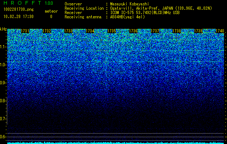The width and height of the screenshot is (227, 144).
Task: Click the 0.7 kHz axis label
Action: (x=3, y=119)
